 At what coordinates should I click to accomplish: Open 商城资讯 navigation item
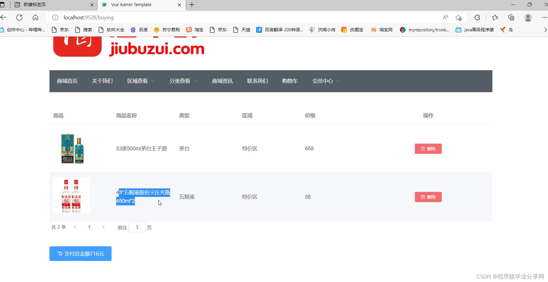(x=222, y=81)
